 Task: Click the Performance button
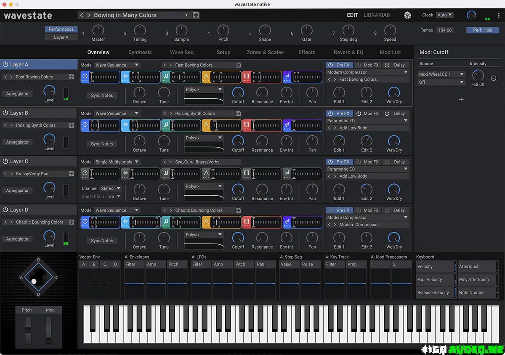coord(61,29)
